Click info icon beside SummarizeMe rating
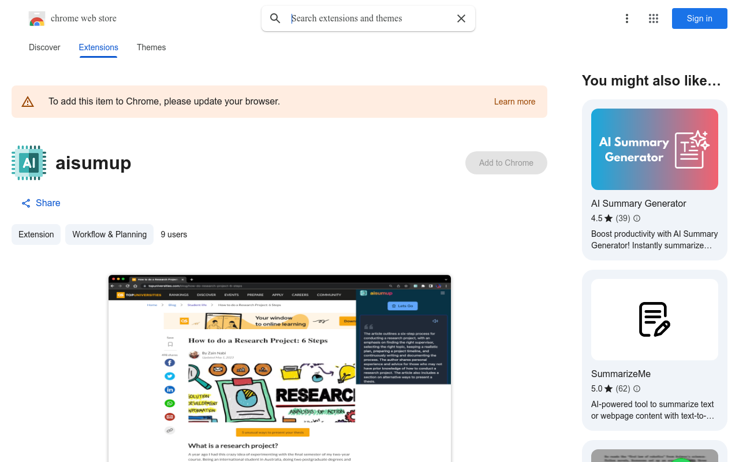 click(637, 389)
